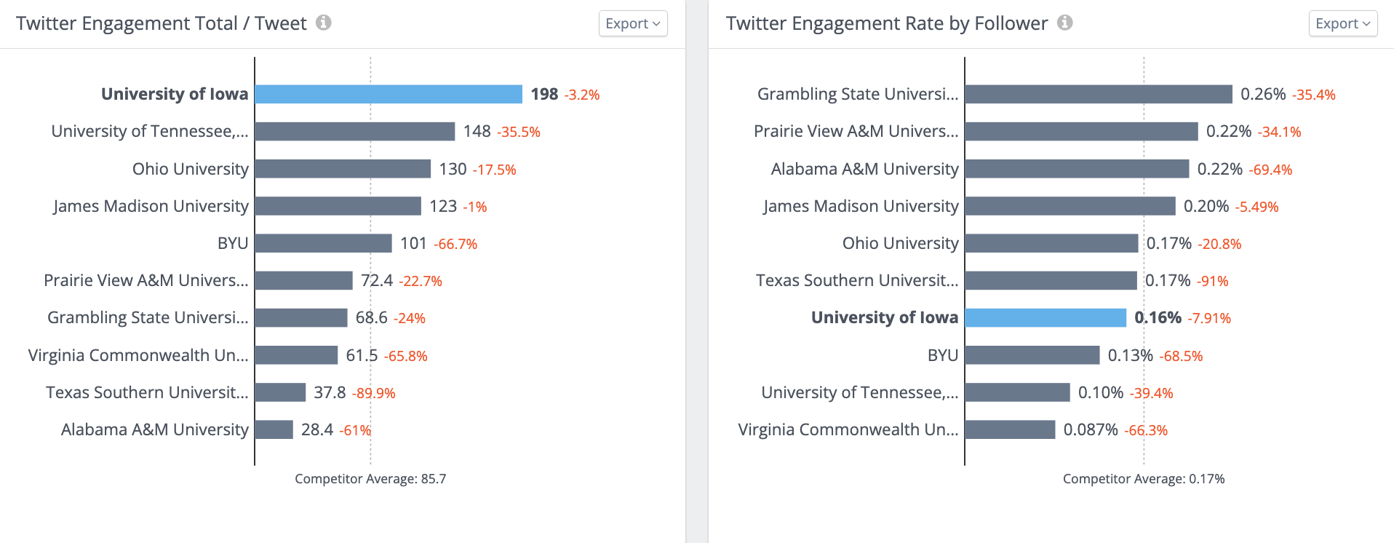Click the info icon beside Twitter Engagement Rate by Follower
Screen dimensions: 1394x543
click(x=1064, y=23)
